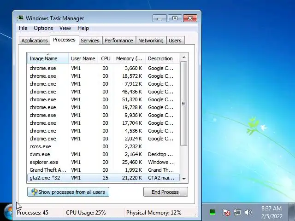Click the CPU Usage: 25% status entry
295x221 pixels.
tap(86, 213)
